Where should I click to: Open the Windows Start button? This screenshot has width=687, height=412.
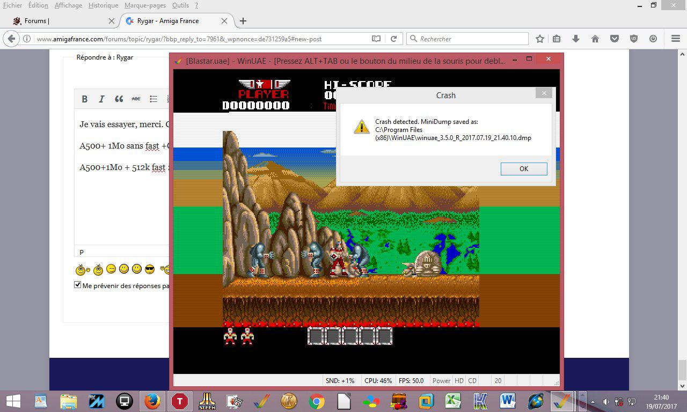tap(13, 401)
